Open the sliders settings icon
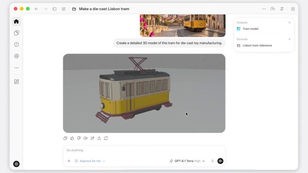The width and height of the screenshot is (308, 173). 282,9
